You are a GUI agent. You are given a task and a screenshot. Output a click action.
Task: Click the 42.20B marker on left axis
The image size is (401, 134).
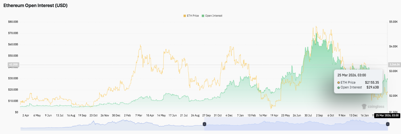[13, 65]
